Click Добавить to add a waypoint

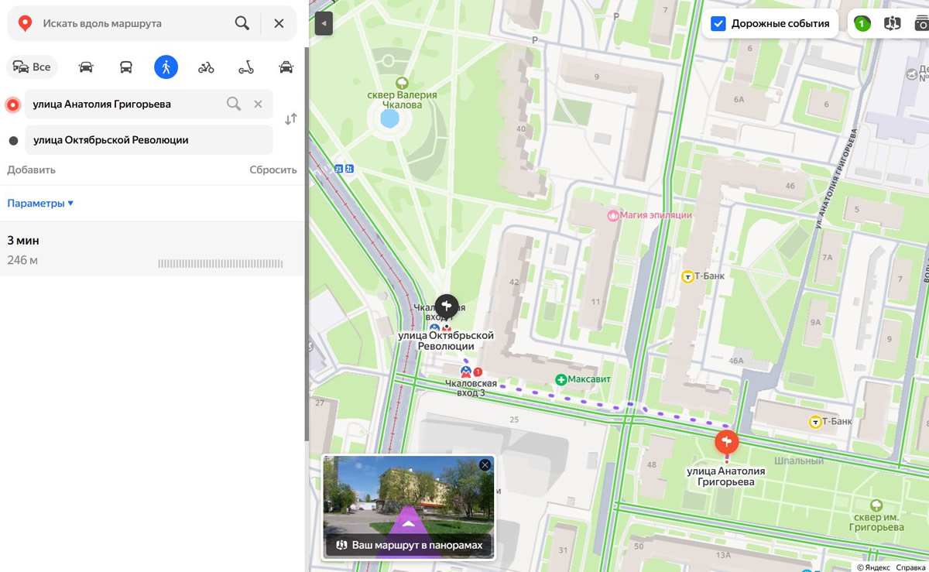(31, 170)
